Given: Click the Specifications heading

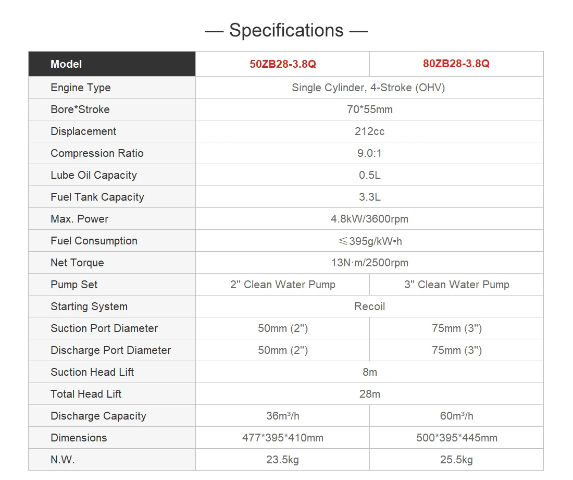Looking at the screenshot, I should pos(286,30).
